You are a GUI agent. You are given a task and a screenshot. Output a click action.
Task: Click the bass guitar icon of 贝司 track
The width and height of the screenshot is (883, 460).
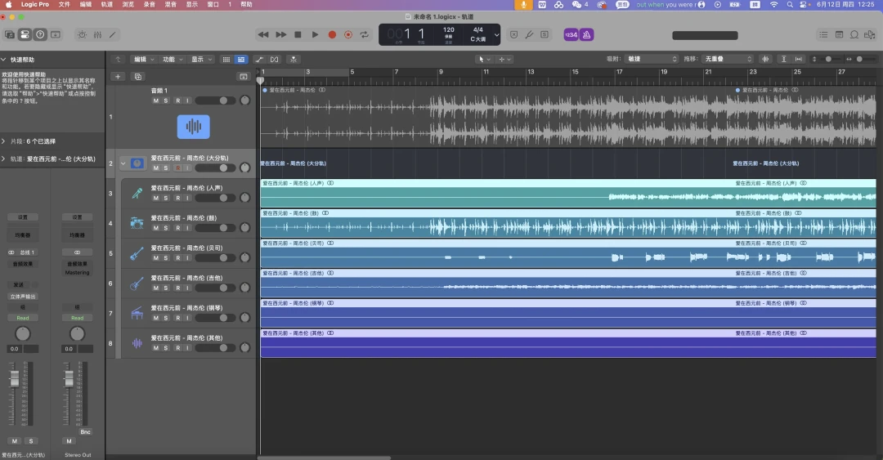[137, 253]
